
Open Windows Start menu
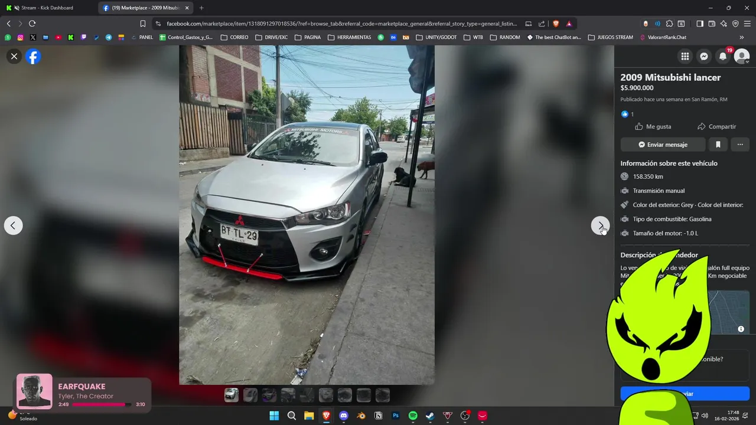pyautogui.click(x=274, y=416)
